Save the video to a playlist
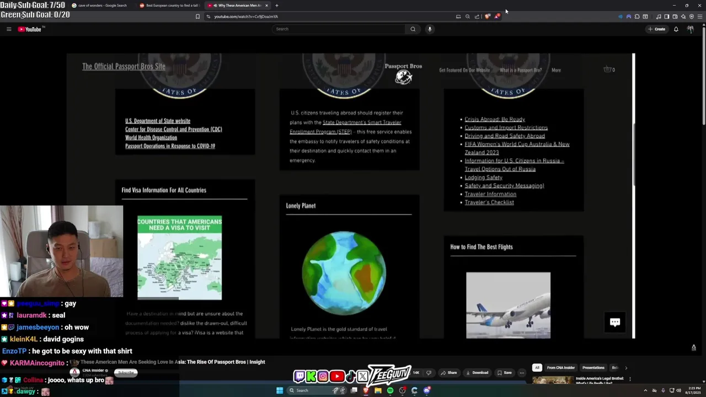Image resolution: width=706 pixels, height=397 pixels. [x=504, y=373]
